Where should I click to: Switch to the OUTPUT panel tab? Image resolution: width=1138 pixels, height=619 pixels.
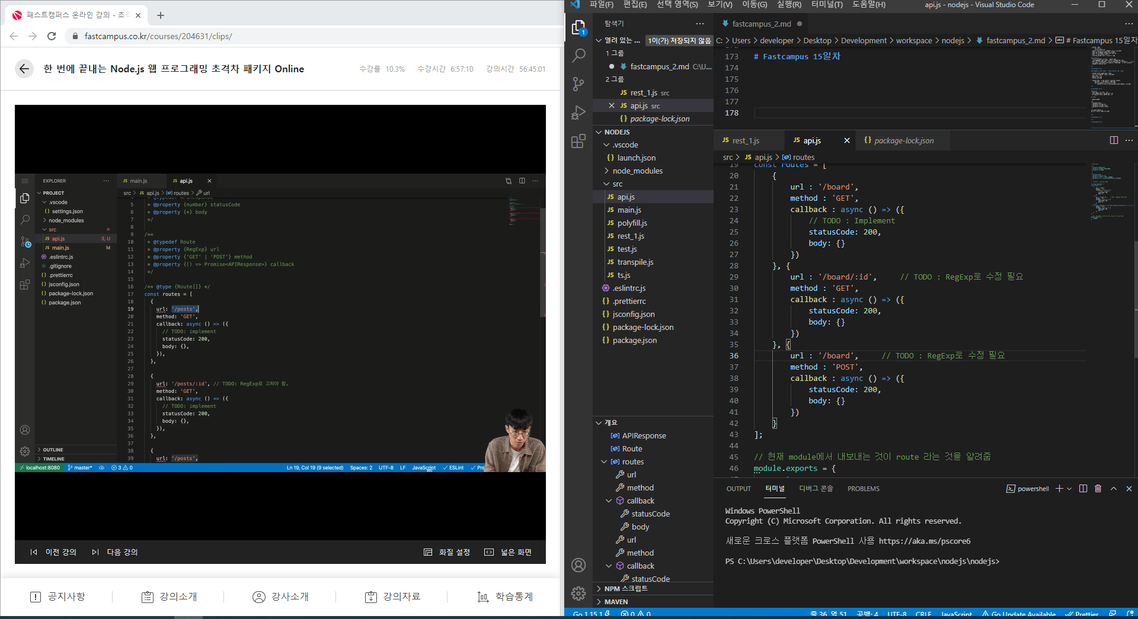tap(739, 489)
